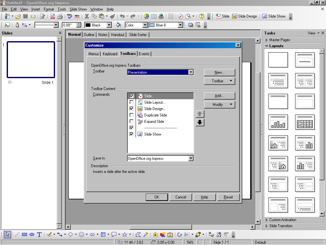Click the Reset button
The image size is (326, 245).
(228, 197)
